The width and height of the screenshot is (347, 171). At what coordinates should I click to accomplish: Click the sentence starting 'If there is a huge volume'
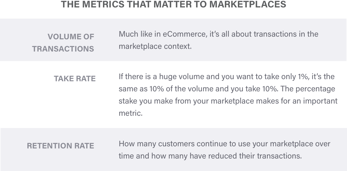coord(226,77)
